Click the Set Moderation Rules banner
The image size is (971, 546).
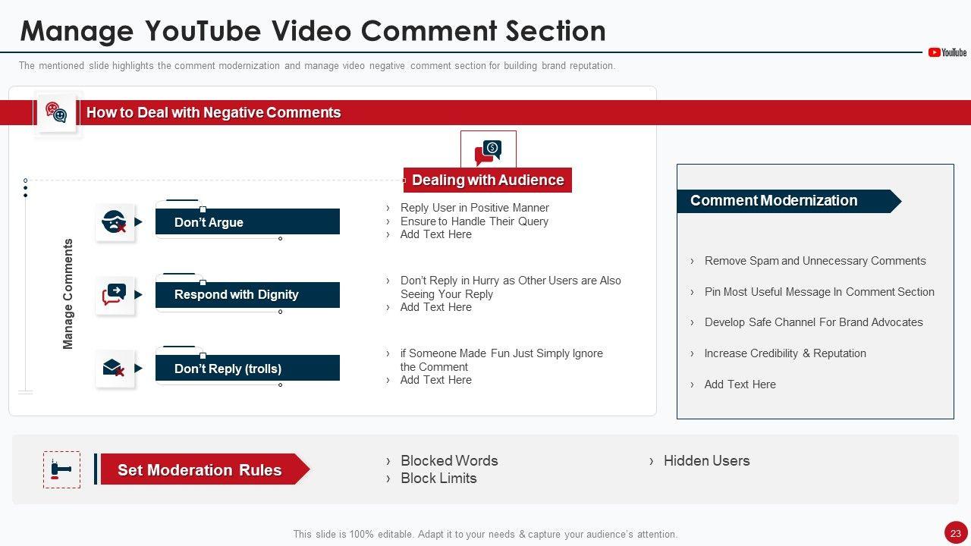205,469
